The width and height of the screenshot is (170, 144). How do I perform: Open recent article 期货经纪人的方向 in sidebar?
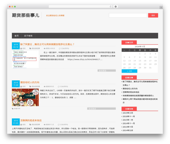pos(130,89)
